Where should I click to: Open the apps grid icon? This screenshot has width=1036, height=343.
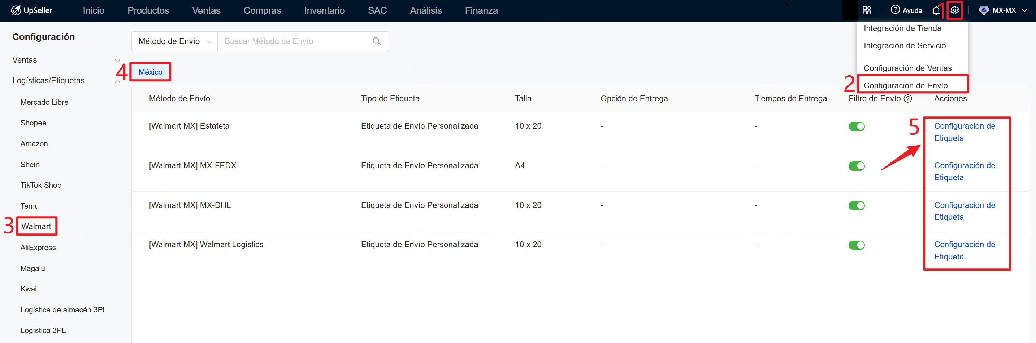[867, 10]
